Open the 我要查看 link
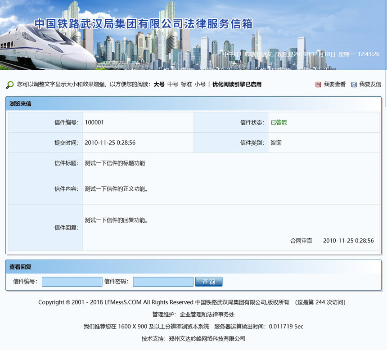387x350 pixels. click(334, 85)
